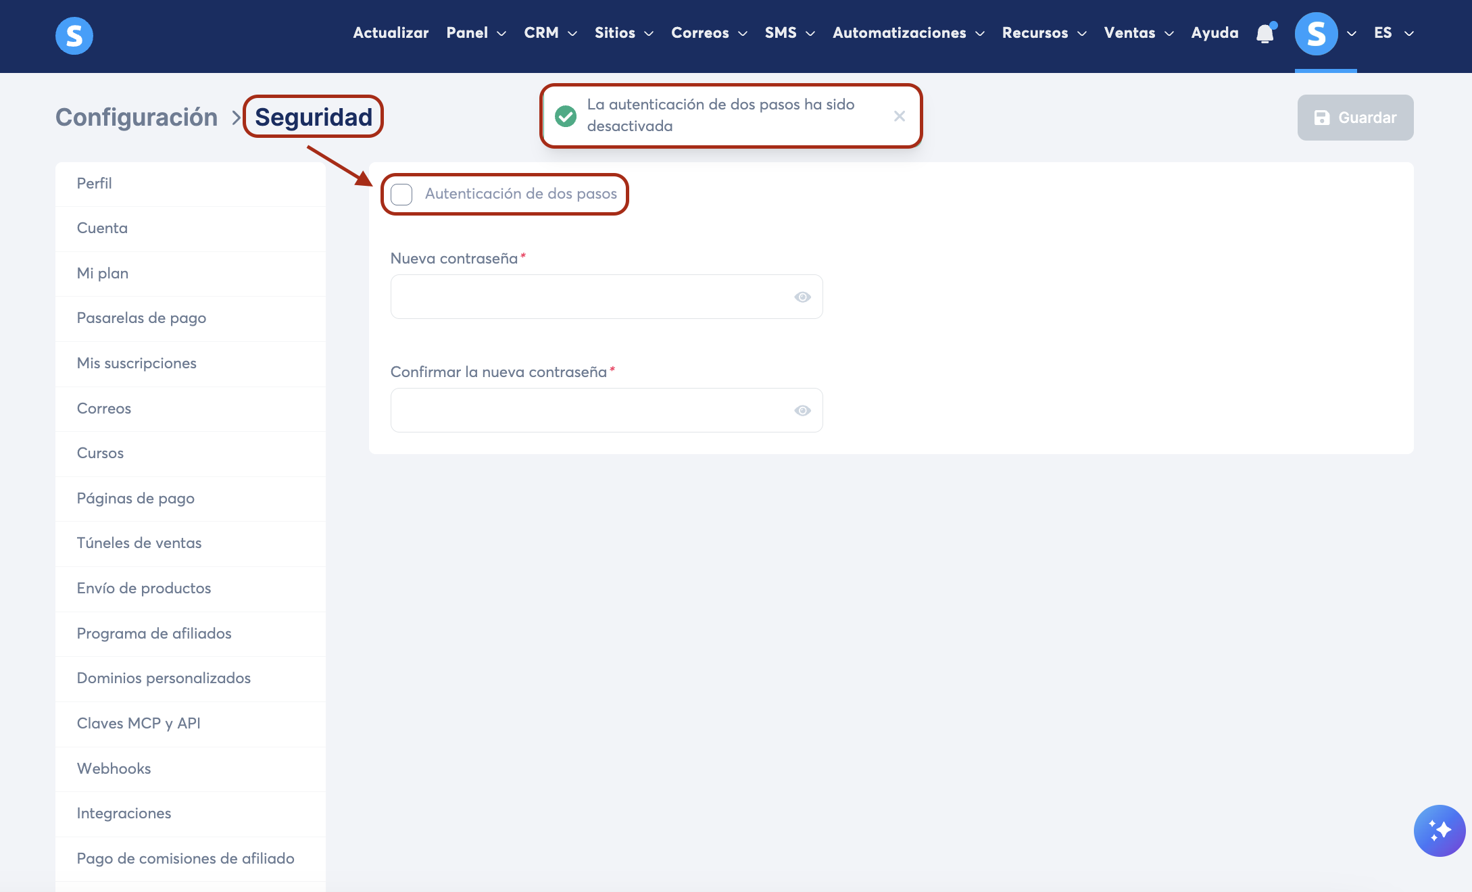The height and width of the screenshot is (892, 1472).
Task: Open Webhooks settings
Action: click(191, 769)
